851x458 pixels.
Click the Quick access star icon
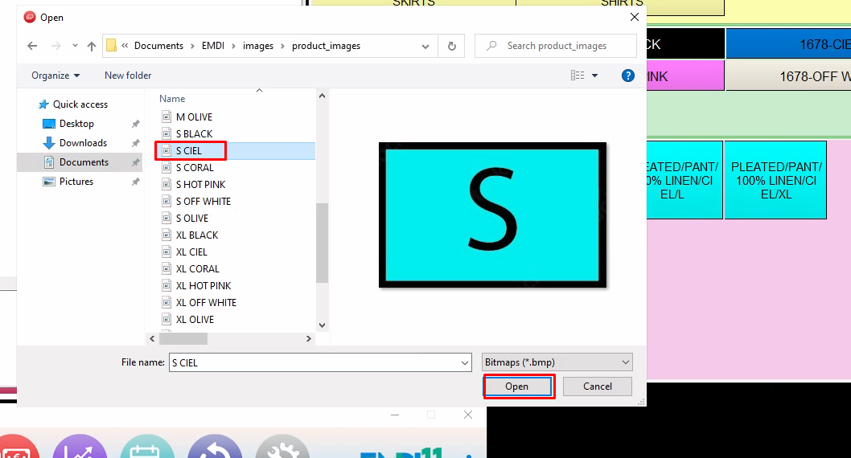[43, 104]
